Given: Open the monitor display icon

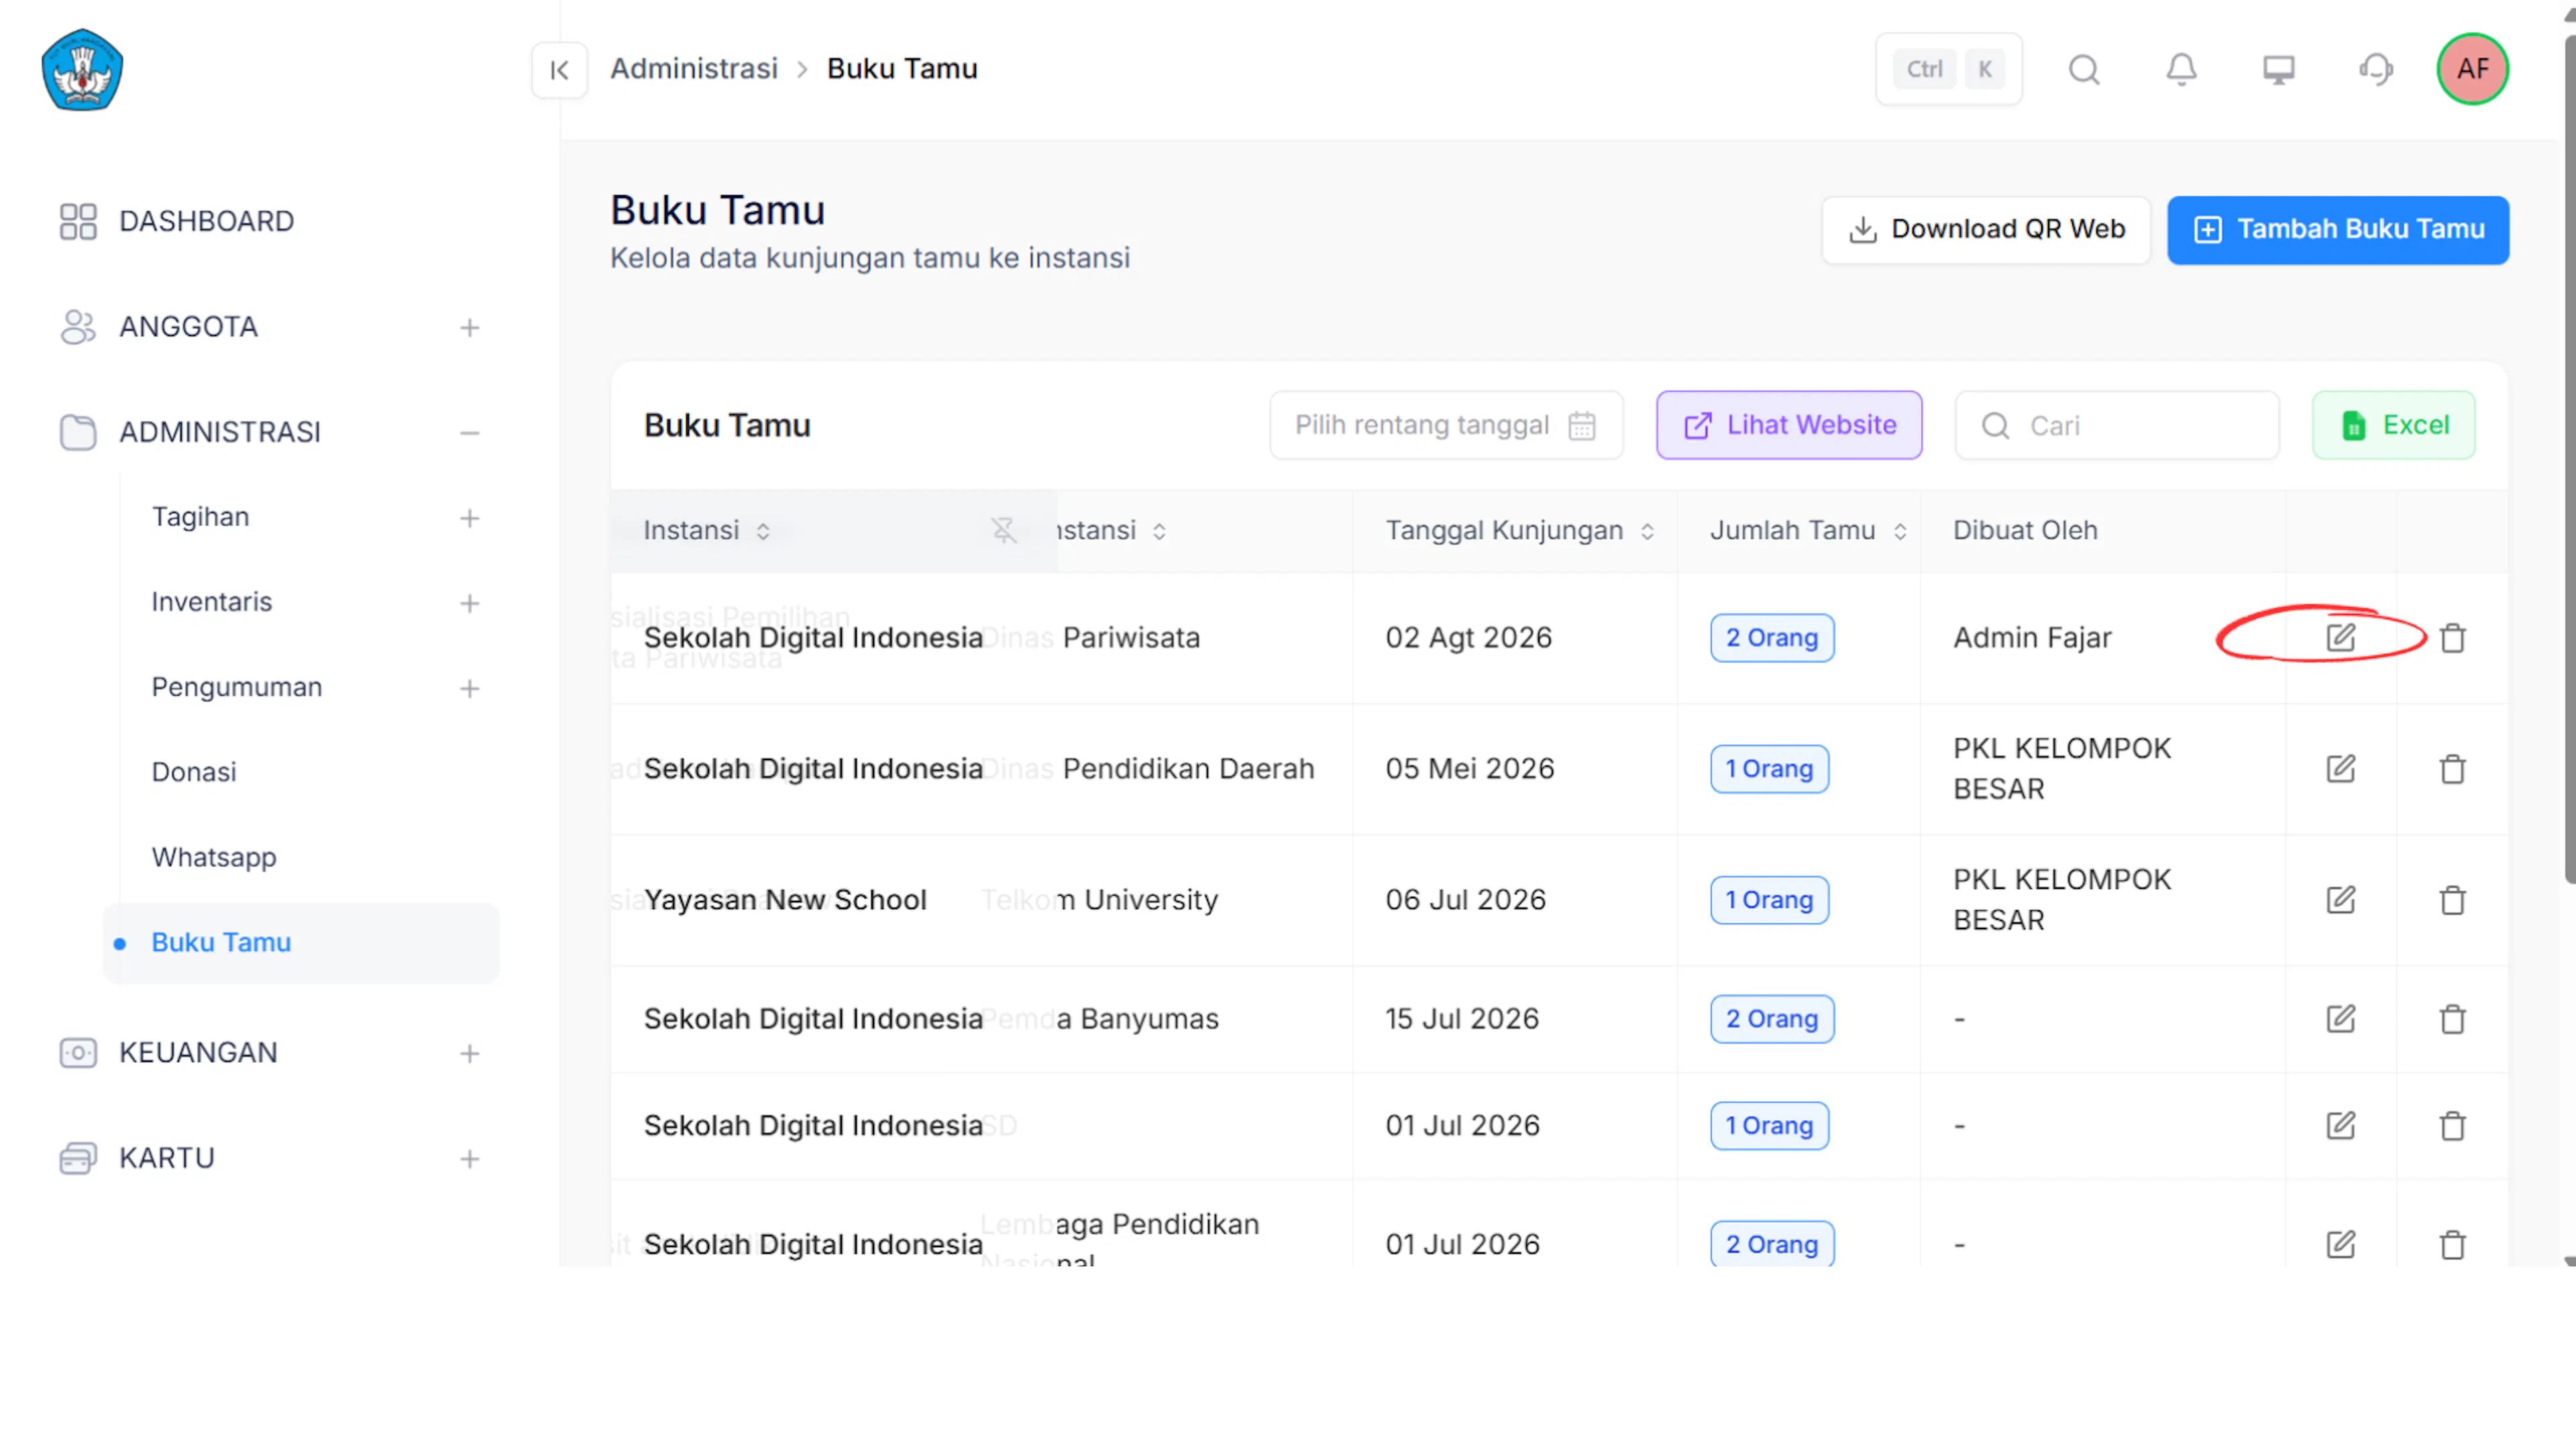Looking at the screenshot, I should pos(2278,70).
